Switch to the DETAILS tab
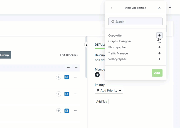Viewport: 180px width, 128px height. (99, 45)
